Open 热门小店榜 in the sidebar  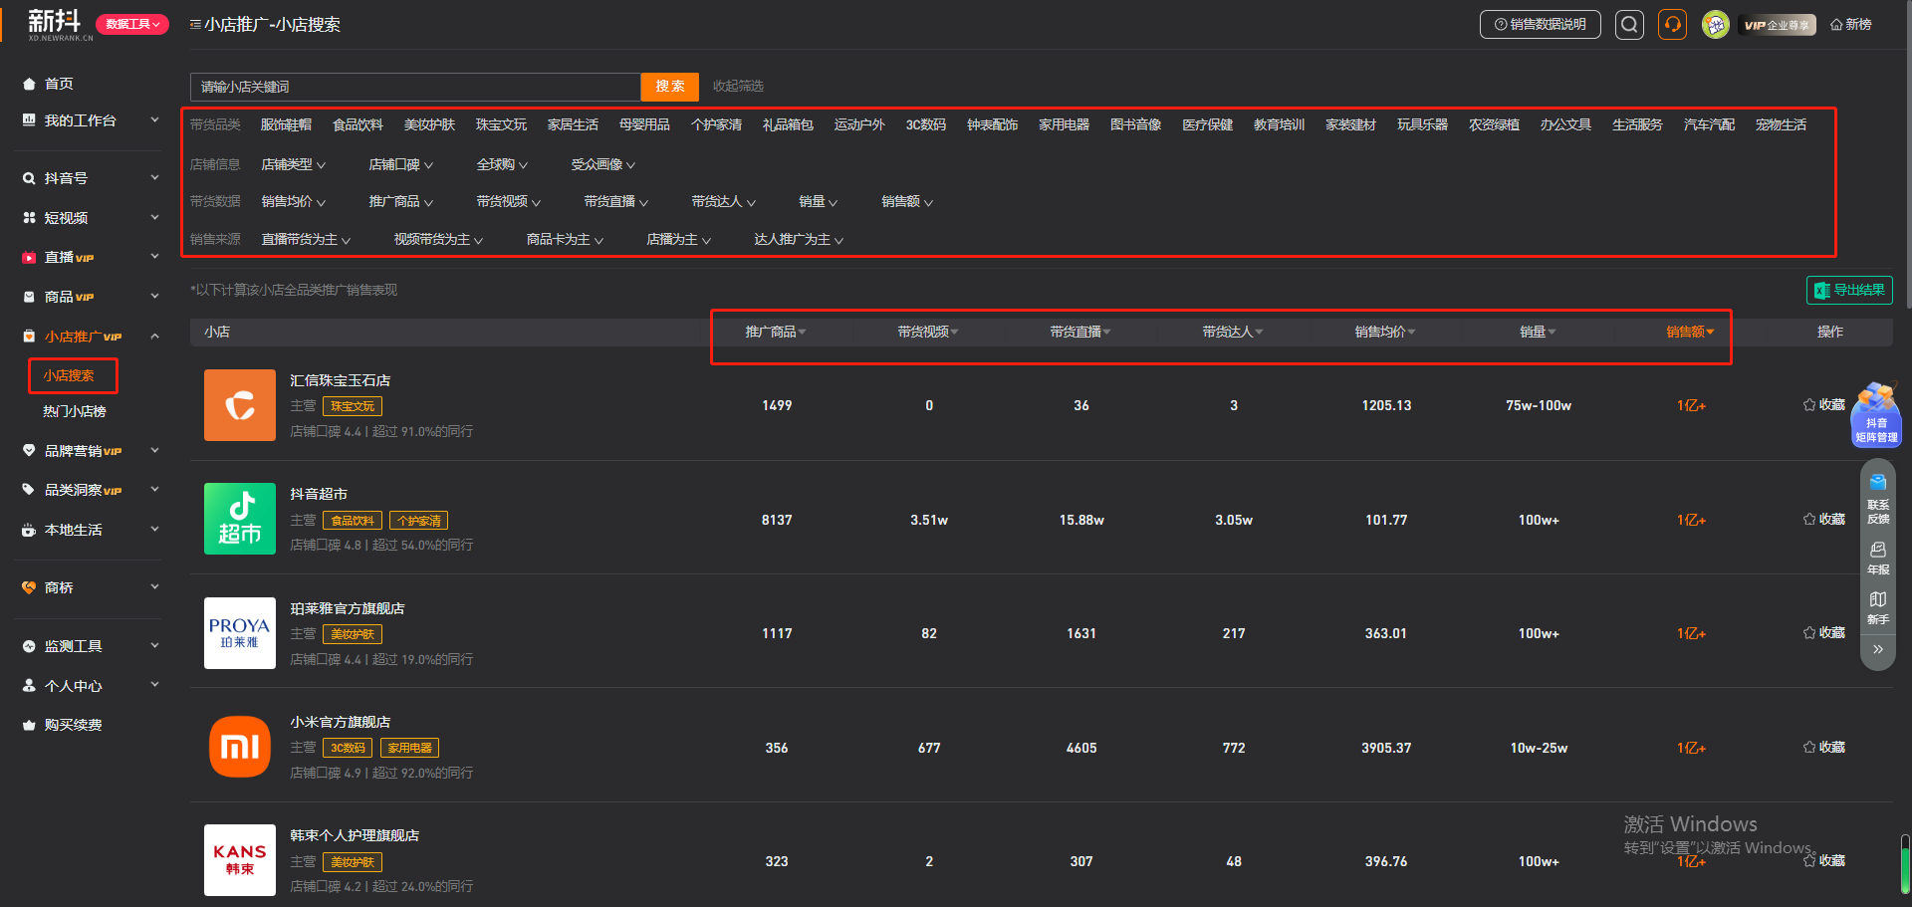click(x=75, y=411)
